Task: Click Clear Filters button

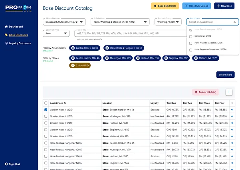Action: click(226, 75)
